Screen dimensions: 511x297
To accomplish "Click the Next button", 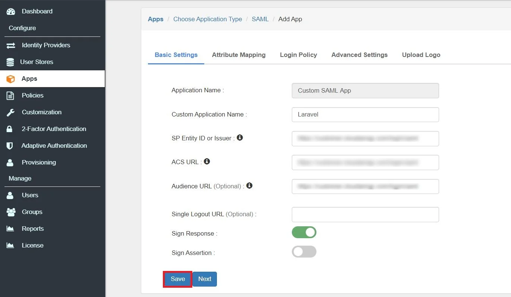I will [x=205, y=279].
